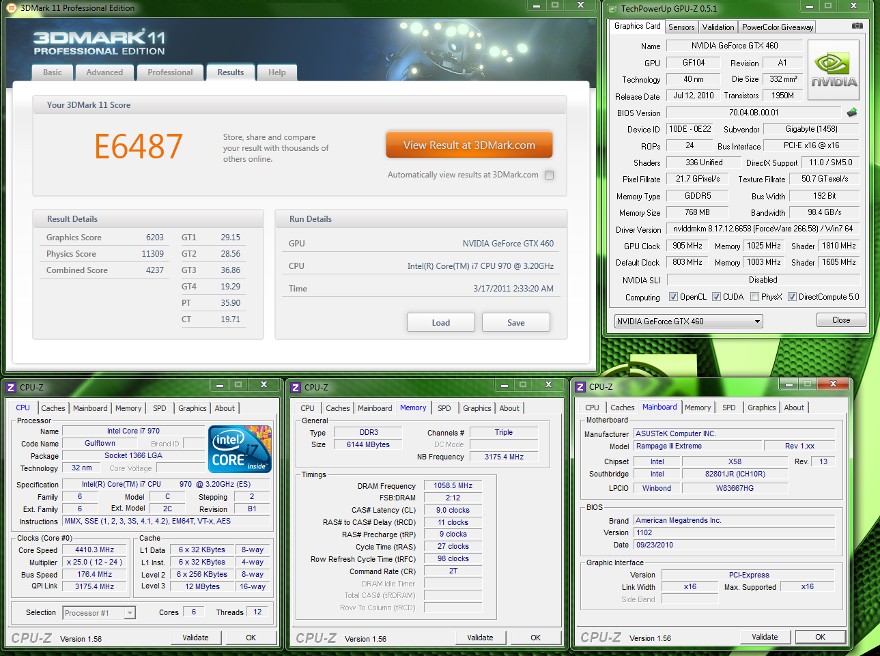Image resolution: width=880 pixels, height=656 pixels.
Task: Click the Memory Size value 768 MB in GPU-Z
Action: point(697,212)
